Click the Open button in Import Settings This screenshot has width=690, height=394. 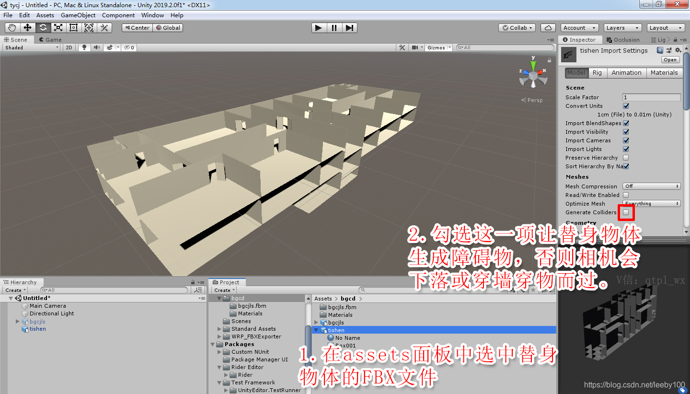(x=670, y=59)
